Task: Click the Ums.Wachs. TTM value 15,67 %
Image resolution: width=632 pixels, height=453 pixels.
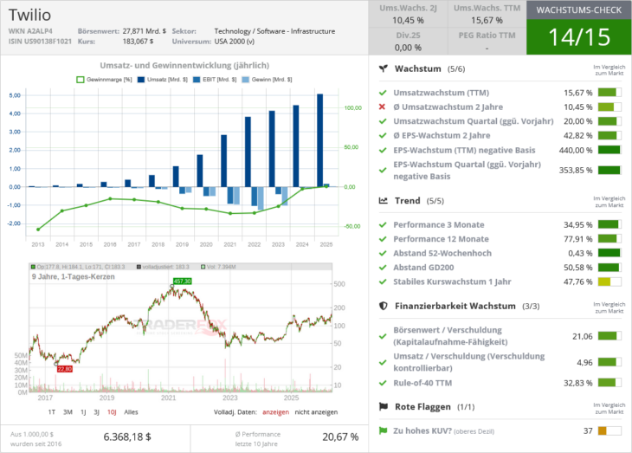Action: [x=487, y=20]
